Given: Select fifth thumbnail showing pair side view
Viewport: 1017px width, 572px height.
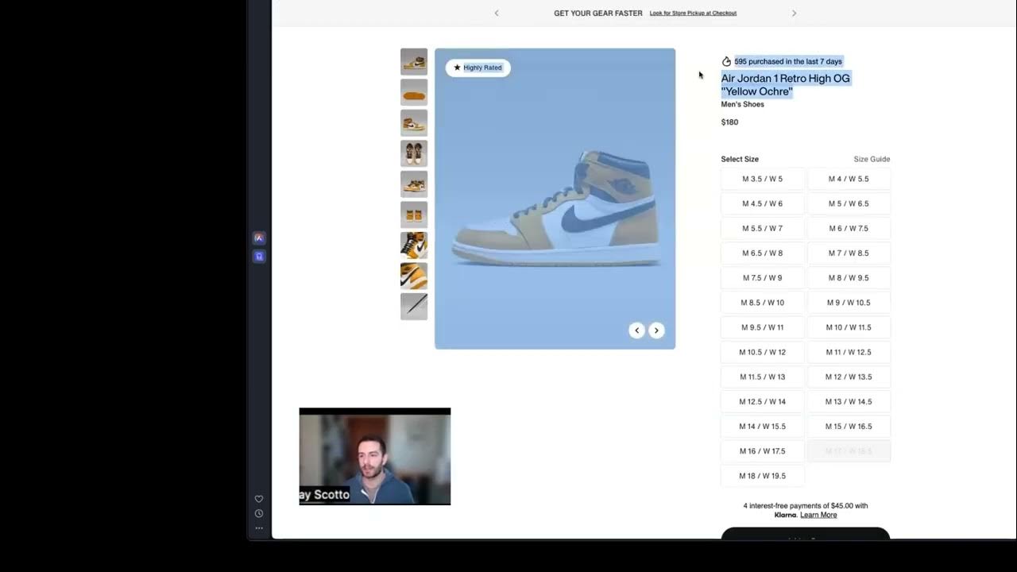Looking at the screenshot, I should pos(414,184).
